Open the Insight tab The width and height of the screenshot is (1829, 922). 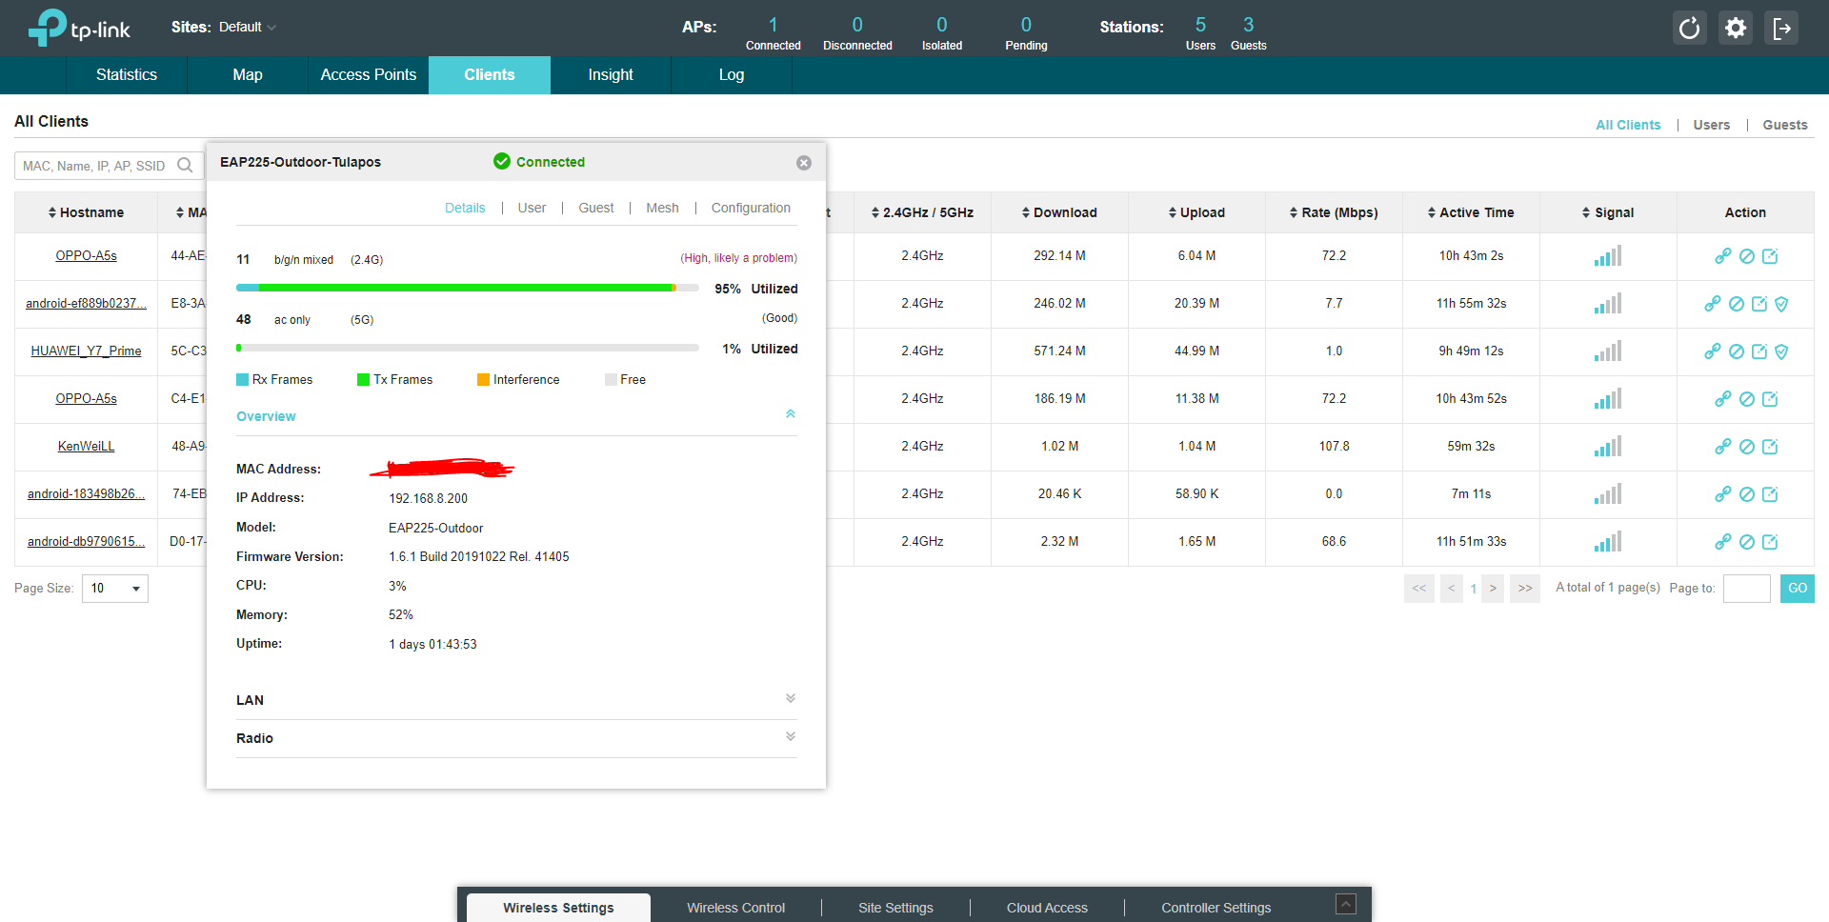click(x=611, y=75)
